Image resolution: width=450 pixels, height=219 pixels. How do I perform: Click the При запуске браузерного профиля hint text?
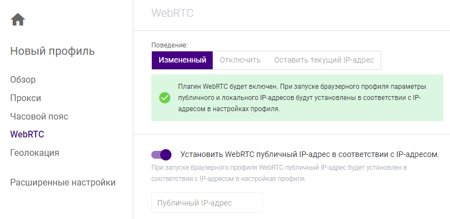tap(279, 173)
